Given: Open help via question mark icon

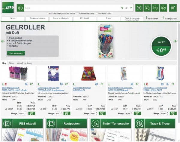Looking at the screenshot, I should 131,8.
